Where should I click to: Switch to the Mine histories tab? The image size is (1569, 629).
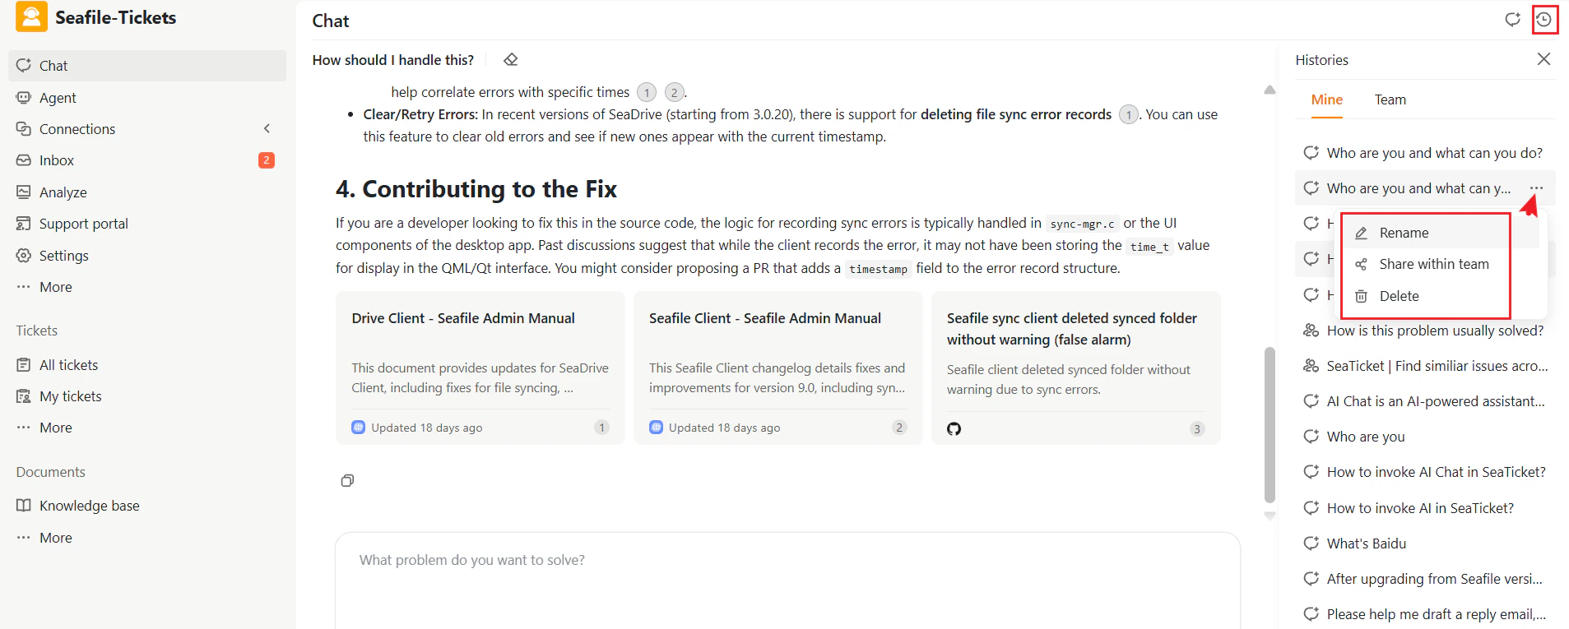click(x=1326, y=99)
